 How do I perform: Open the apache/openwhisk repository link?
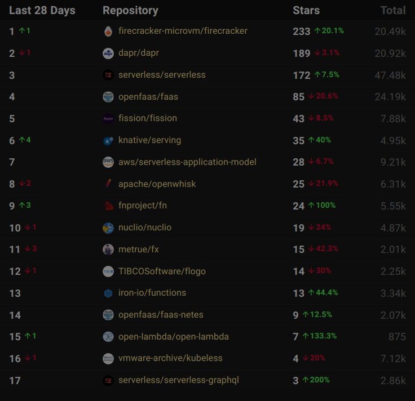click(157, 184)
